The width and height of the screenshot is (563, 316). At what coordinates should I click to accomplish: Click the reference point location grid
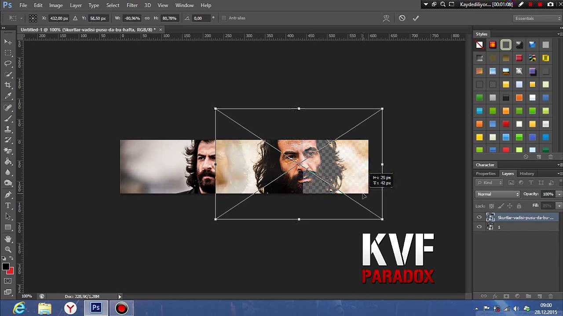(x=33, y=18)
